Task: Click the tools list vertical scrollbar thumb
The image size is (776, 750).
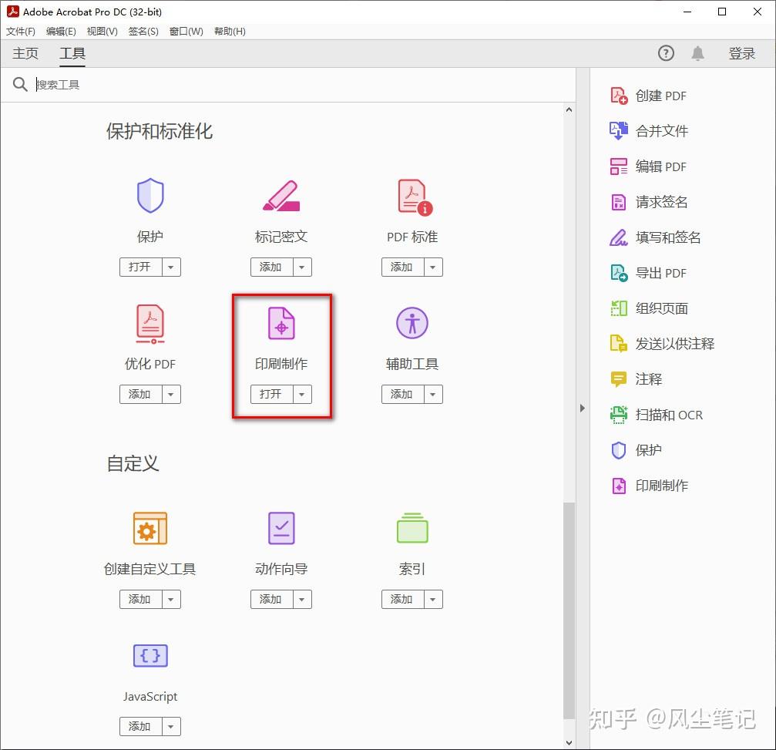Action: [x=569, y=610]
